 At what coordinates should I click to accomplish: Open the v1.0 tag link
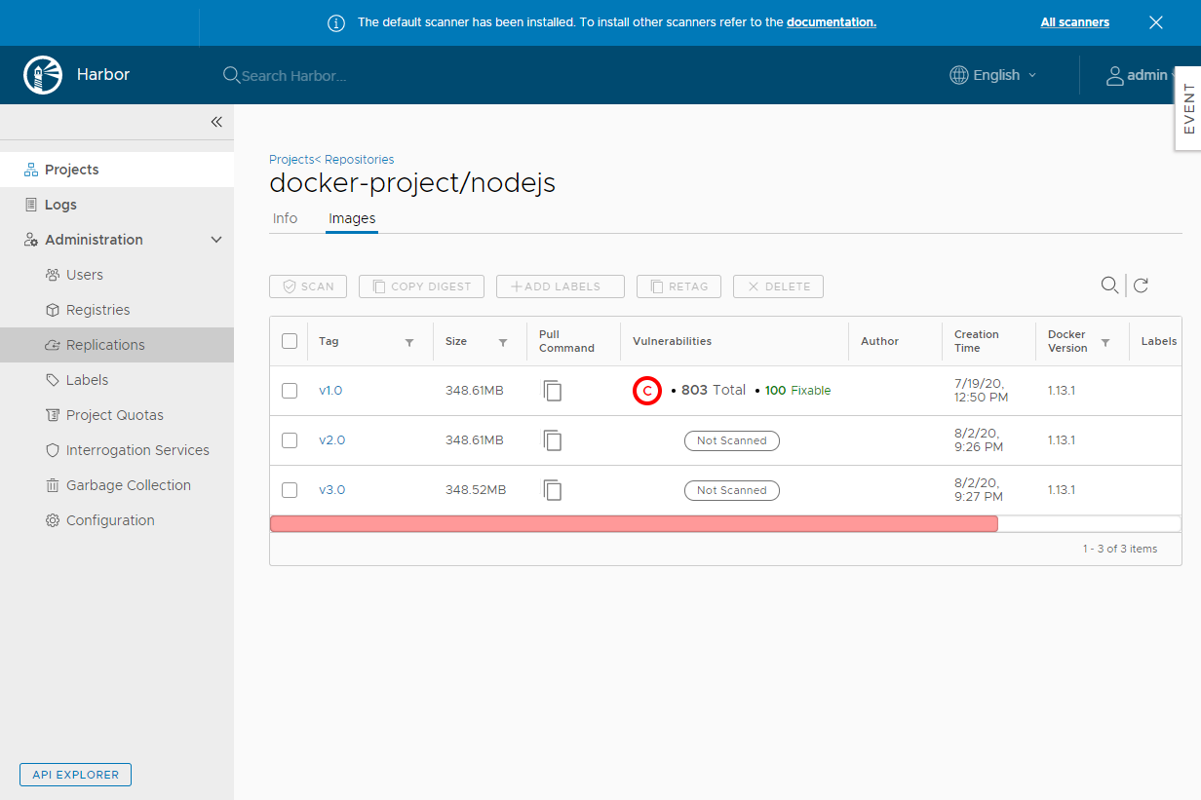click(330, 391)
